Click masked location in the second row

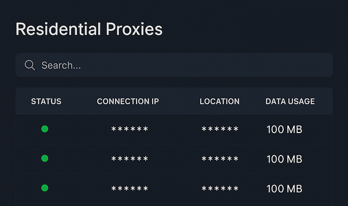pos(220,160)
